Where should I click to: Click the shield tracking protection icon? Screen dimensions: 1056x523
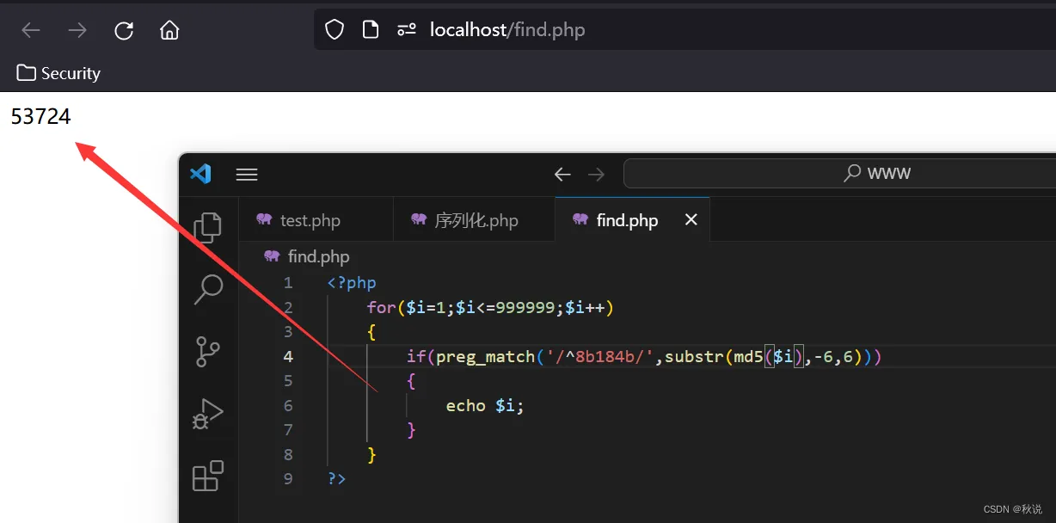click(x=335, y=30)
